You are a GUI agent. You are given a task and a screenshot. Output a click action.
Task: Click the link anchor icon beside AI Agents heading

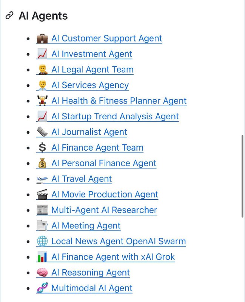point(9,15)
